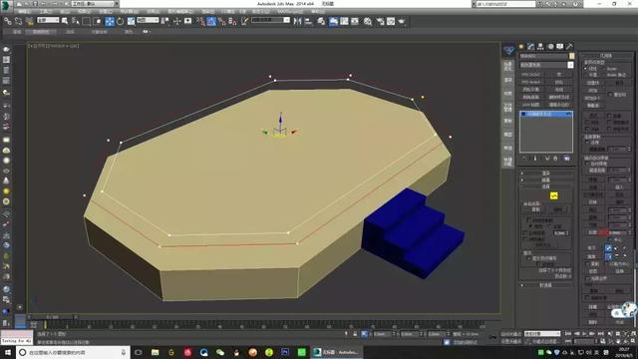Open the Curve Editor icon

pos(344,21)
